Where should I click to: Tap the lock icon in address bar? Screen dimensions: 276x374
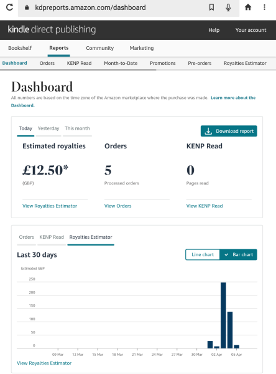(27, 7)
